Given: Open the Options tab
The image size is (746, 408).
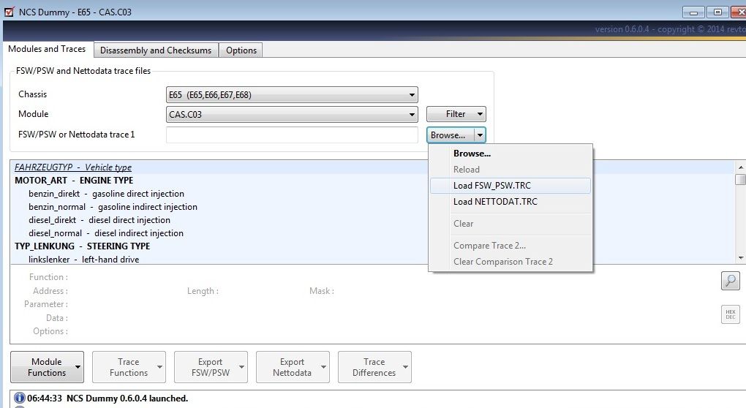Looking at the screenshot, I should pyautogui.click(x=241, y=50).
